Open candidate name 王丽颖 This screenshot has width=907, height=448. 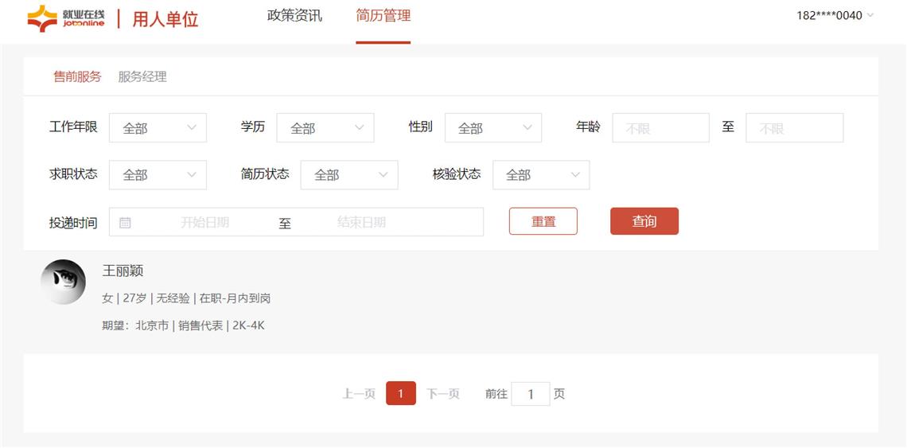click(x=123, y=271)
